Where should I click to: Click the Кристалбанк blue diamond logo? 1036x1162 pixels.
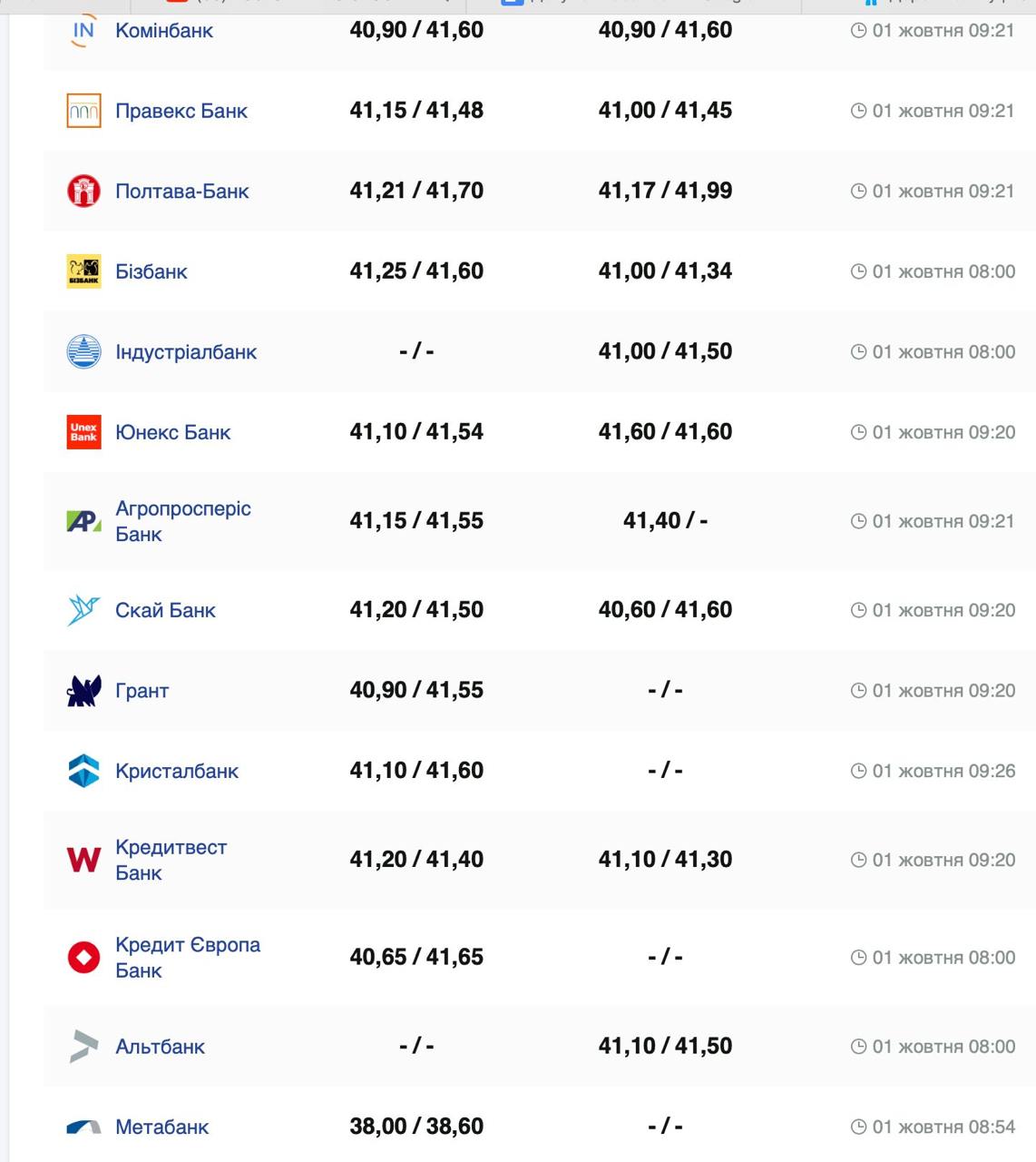tap(83, 771)
